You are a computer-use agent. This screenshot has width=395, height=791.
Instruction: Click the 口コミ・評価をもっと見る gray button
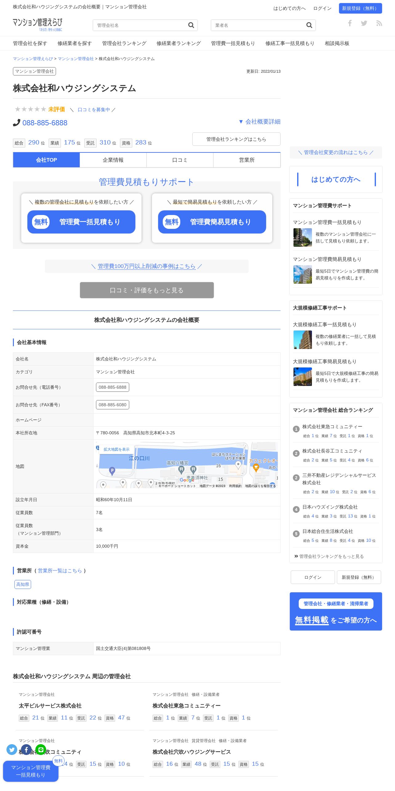147,290
